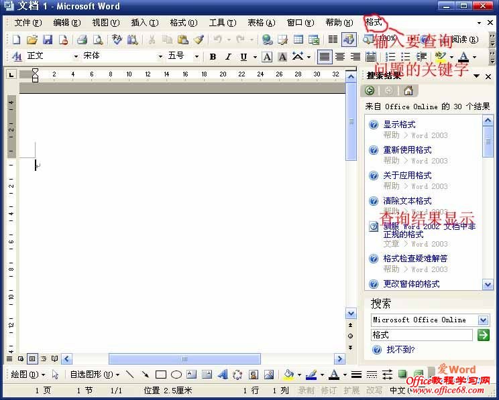
Task: Select the Rectangle drawing tool
Action: [x=161, y=375]
